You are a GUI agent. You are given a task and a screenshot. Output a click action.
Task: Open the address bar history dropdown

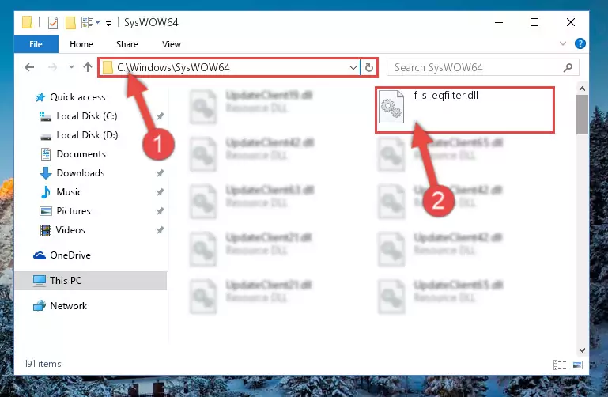(353, 68)
